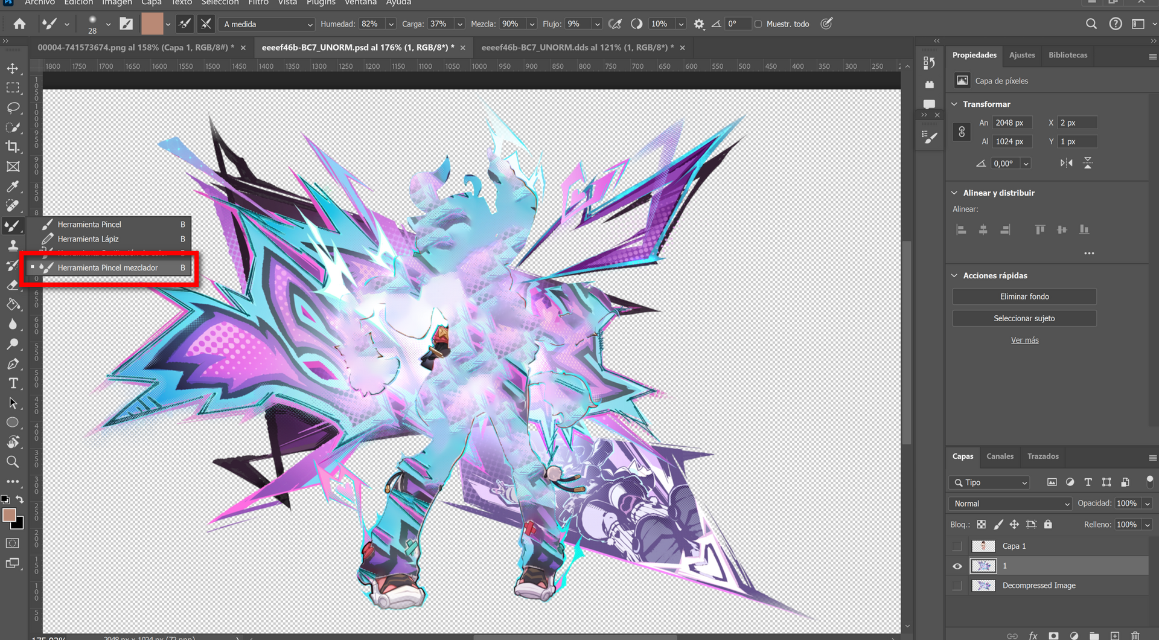This screenshot has height=640, width=1159.
Task: Select the Horizontal Type tool
Action: tap(13, 383)
